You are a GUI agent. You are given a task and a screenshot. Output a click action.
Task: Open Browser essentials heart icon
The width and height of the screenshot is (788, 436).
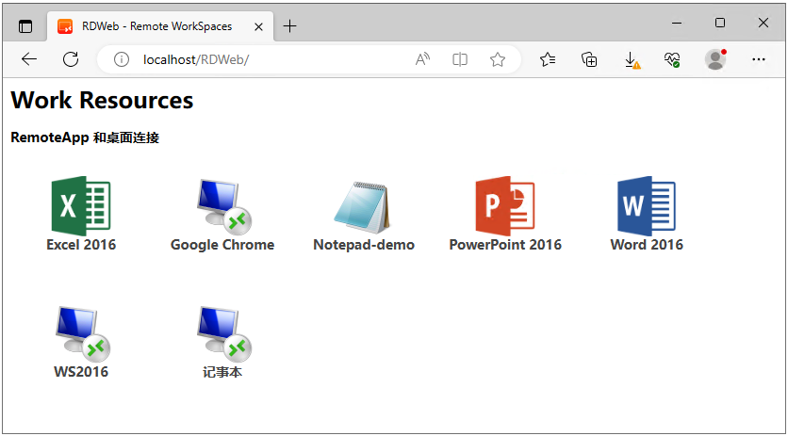pyautogui.click(x=672, y=59)
